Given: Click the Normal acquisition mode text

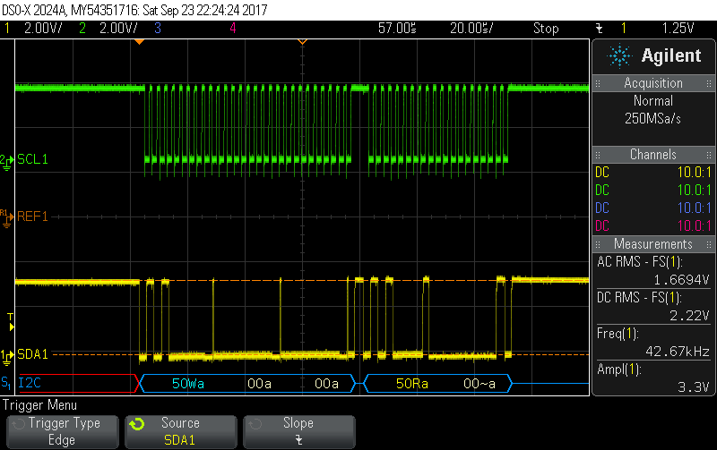Looking at the screenshot, I should (653, 101).
